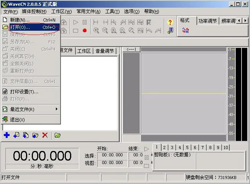Click the left tab scroll arrow

click(239, 21)
